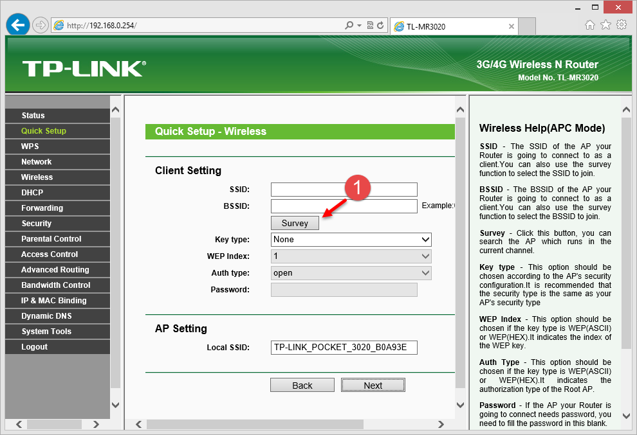
Task: Click the TP-LINK logo in banner
Action: pyautogui.click(x=84, y=69)
